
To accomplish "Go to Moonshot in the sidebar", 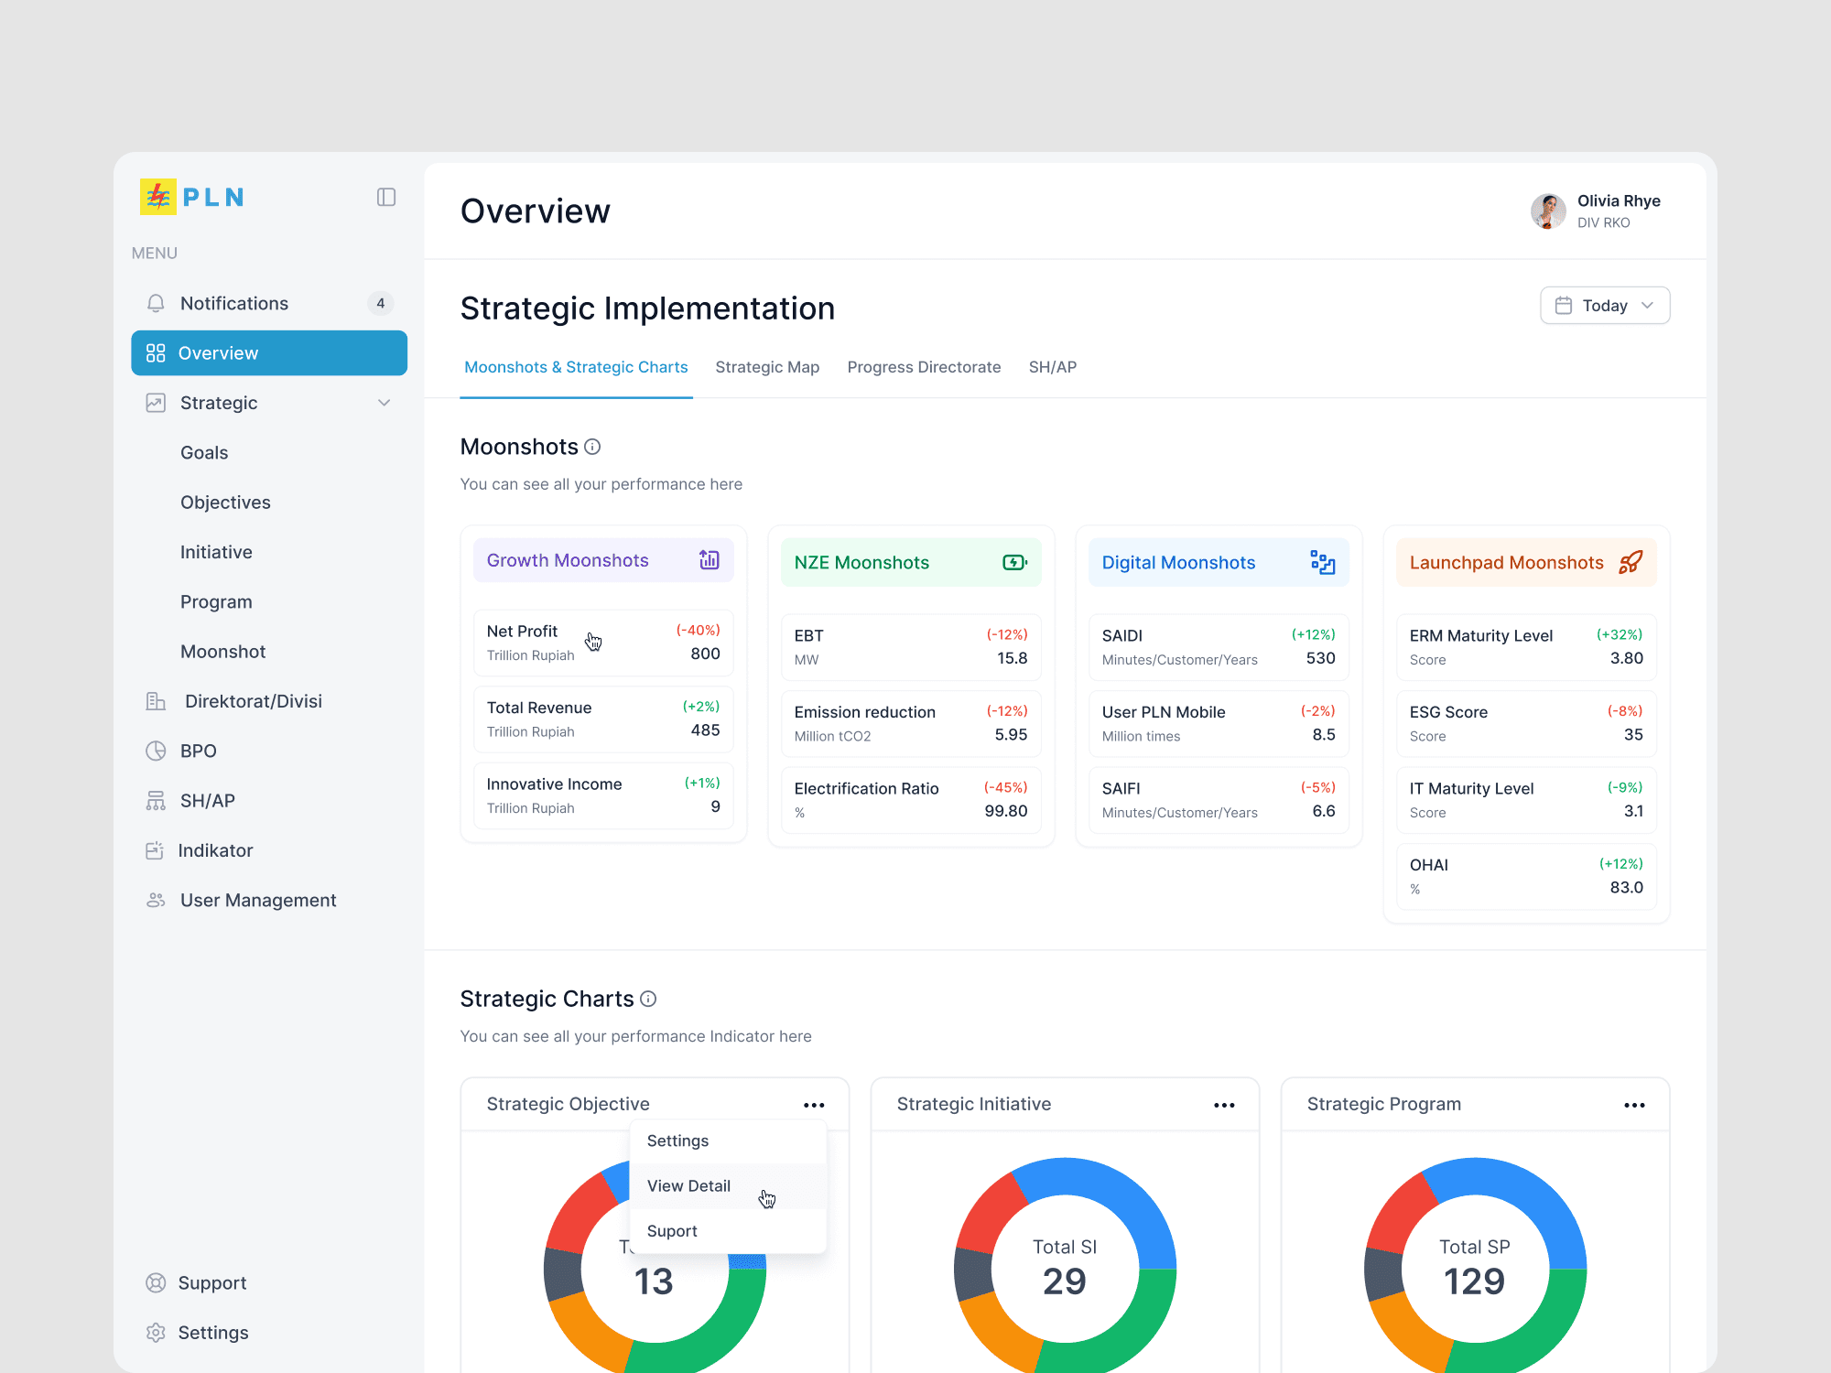I will 222,652.
